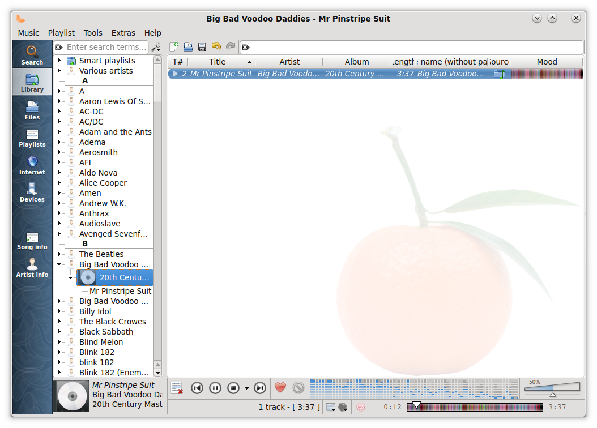The width and height of the screenshot is (597, 428).
Task: Open the Playlists sidebar tab
Action: (32, 138)
